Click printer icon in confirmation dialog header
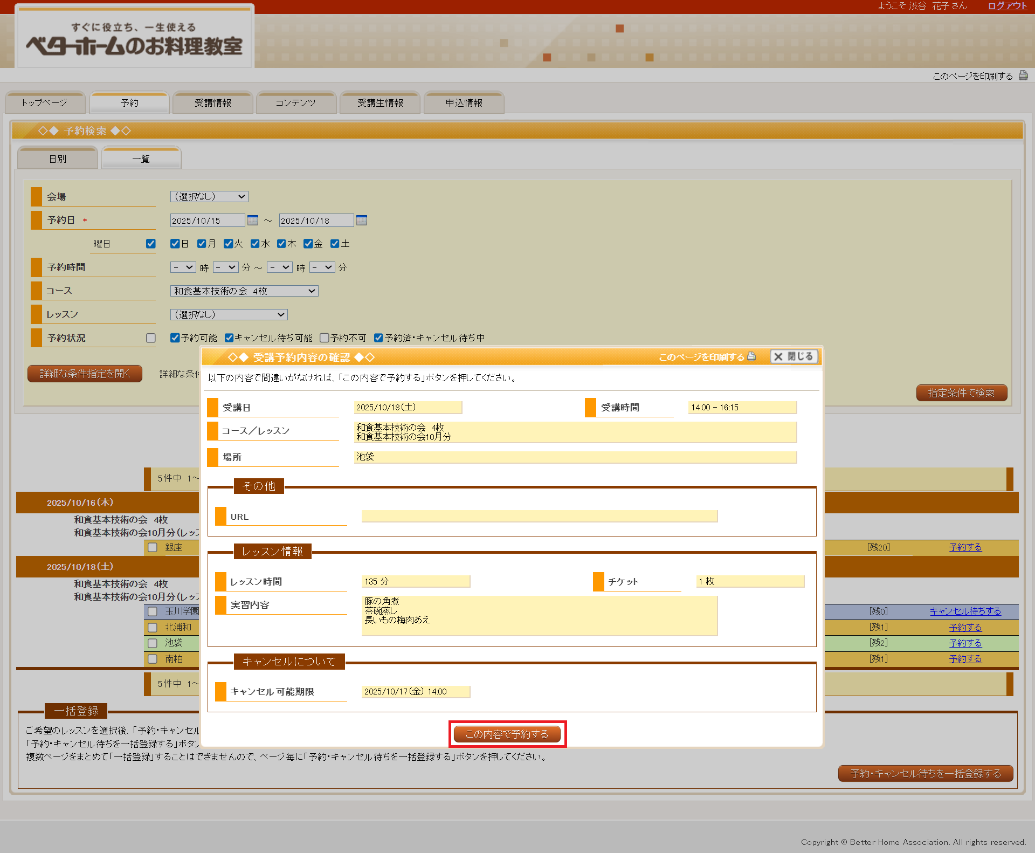Viewport: 1035px width, 853px height. (751, 356)
